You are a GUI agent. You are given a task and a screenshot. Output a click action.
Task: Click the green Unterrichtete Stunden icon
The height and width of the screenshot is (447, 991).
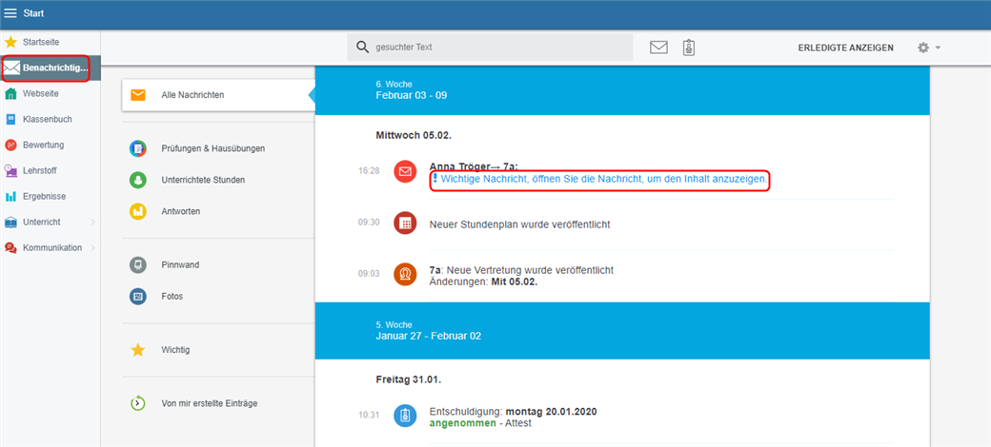(138, 181)
